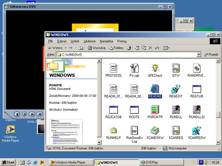222x166 pixels.
Task: Click the Wyszukaj search button
Action: coord(96,48)
